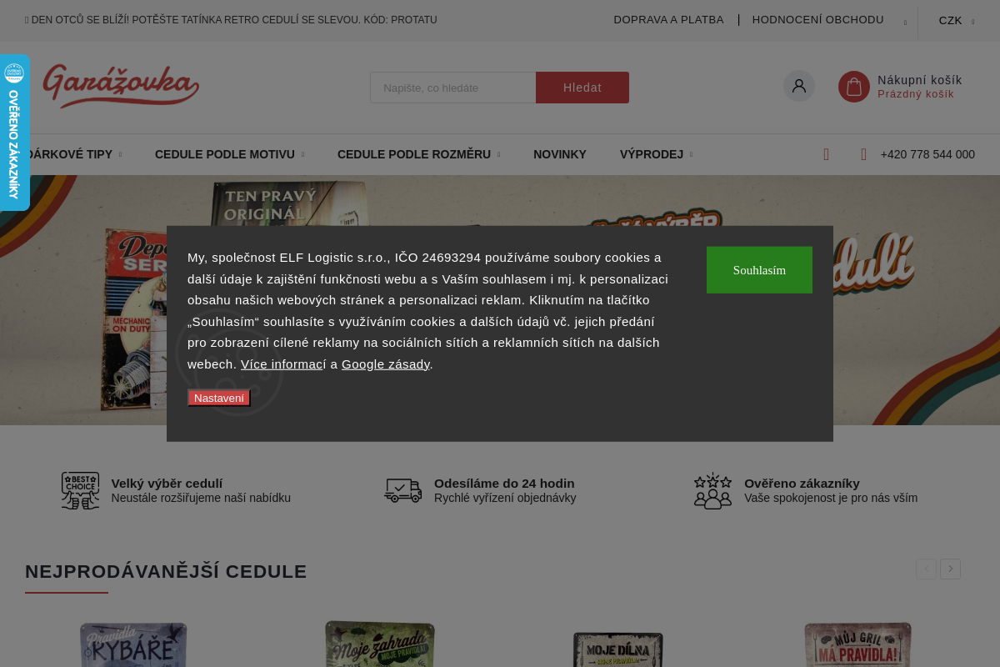Image resolution: width=1000 pixels, height=667 pixels.
Task: Open the Moje zahrada sign thumbnail
Action: tap(380, 644)
